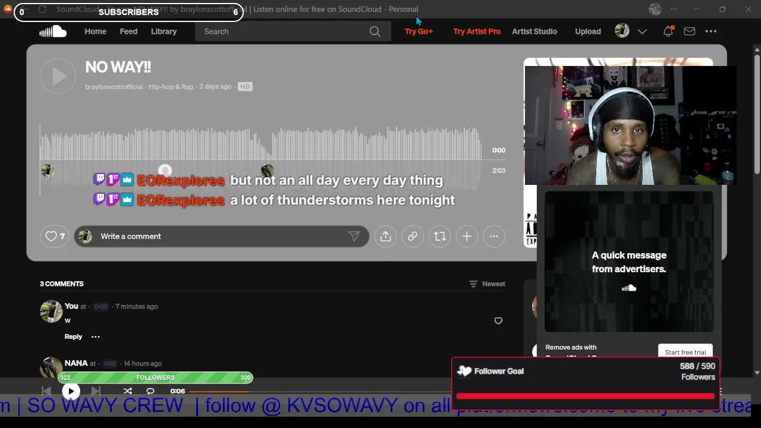The image size is (761, 428).
Task: Like the track with the heart button
Action: click(54, 236)
